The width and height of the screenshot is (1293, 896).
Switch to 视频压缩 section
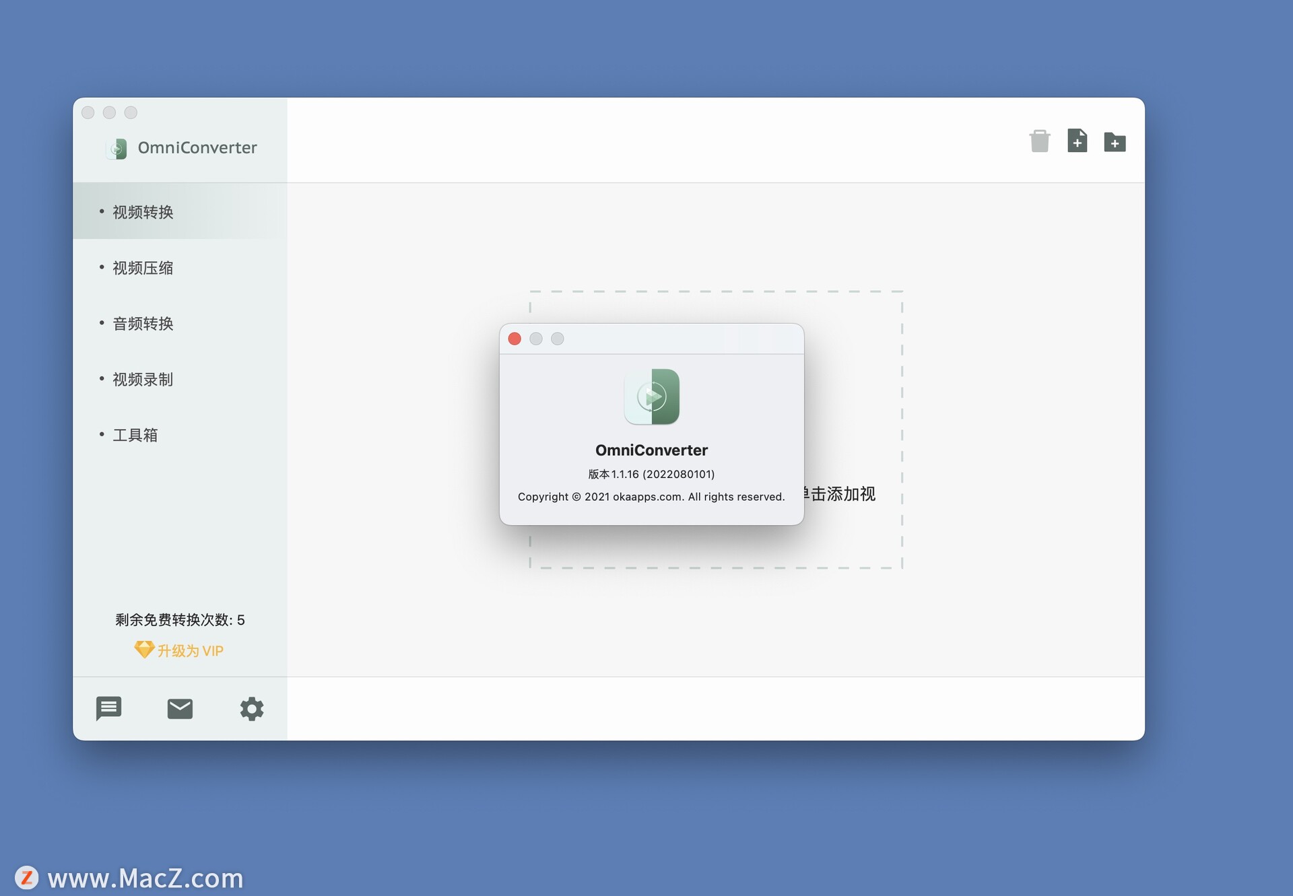[180, 267]
